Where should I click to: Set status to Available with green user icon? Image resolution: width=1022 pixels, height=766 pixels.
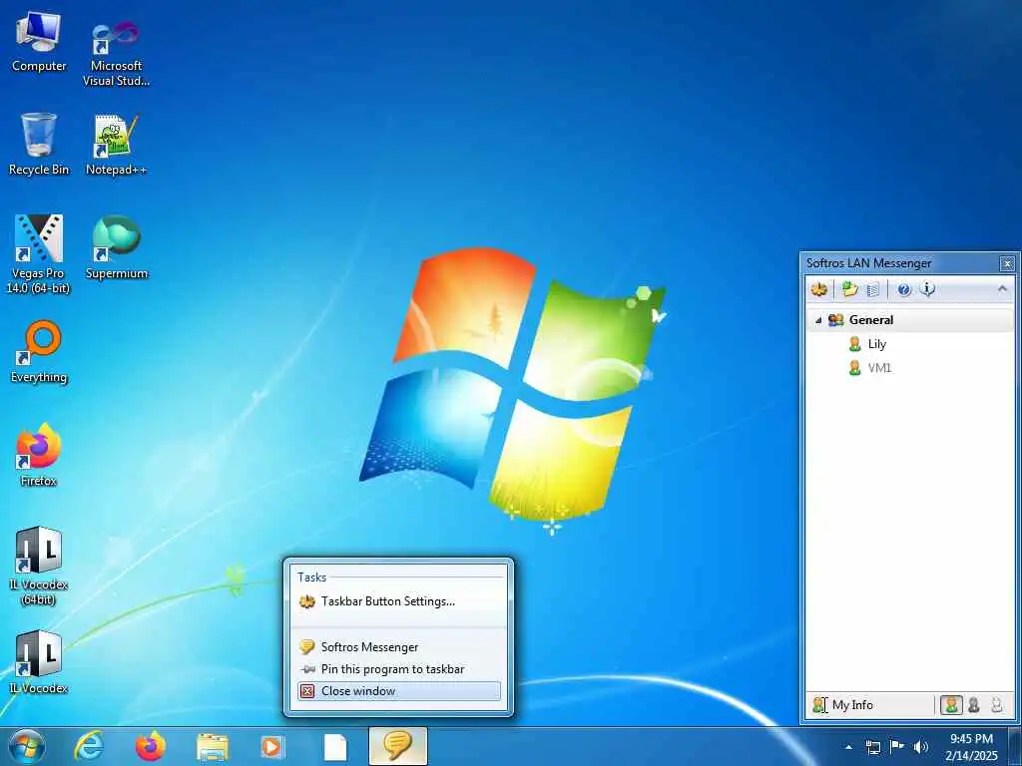tap(951, 705)
